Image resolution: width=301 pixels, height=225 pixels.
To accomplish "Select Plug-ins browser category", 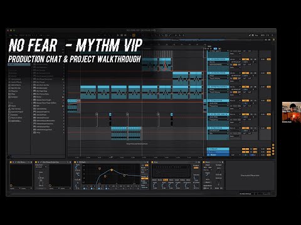I will point(14,91).
